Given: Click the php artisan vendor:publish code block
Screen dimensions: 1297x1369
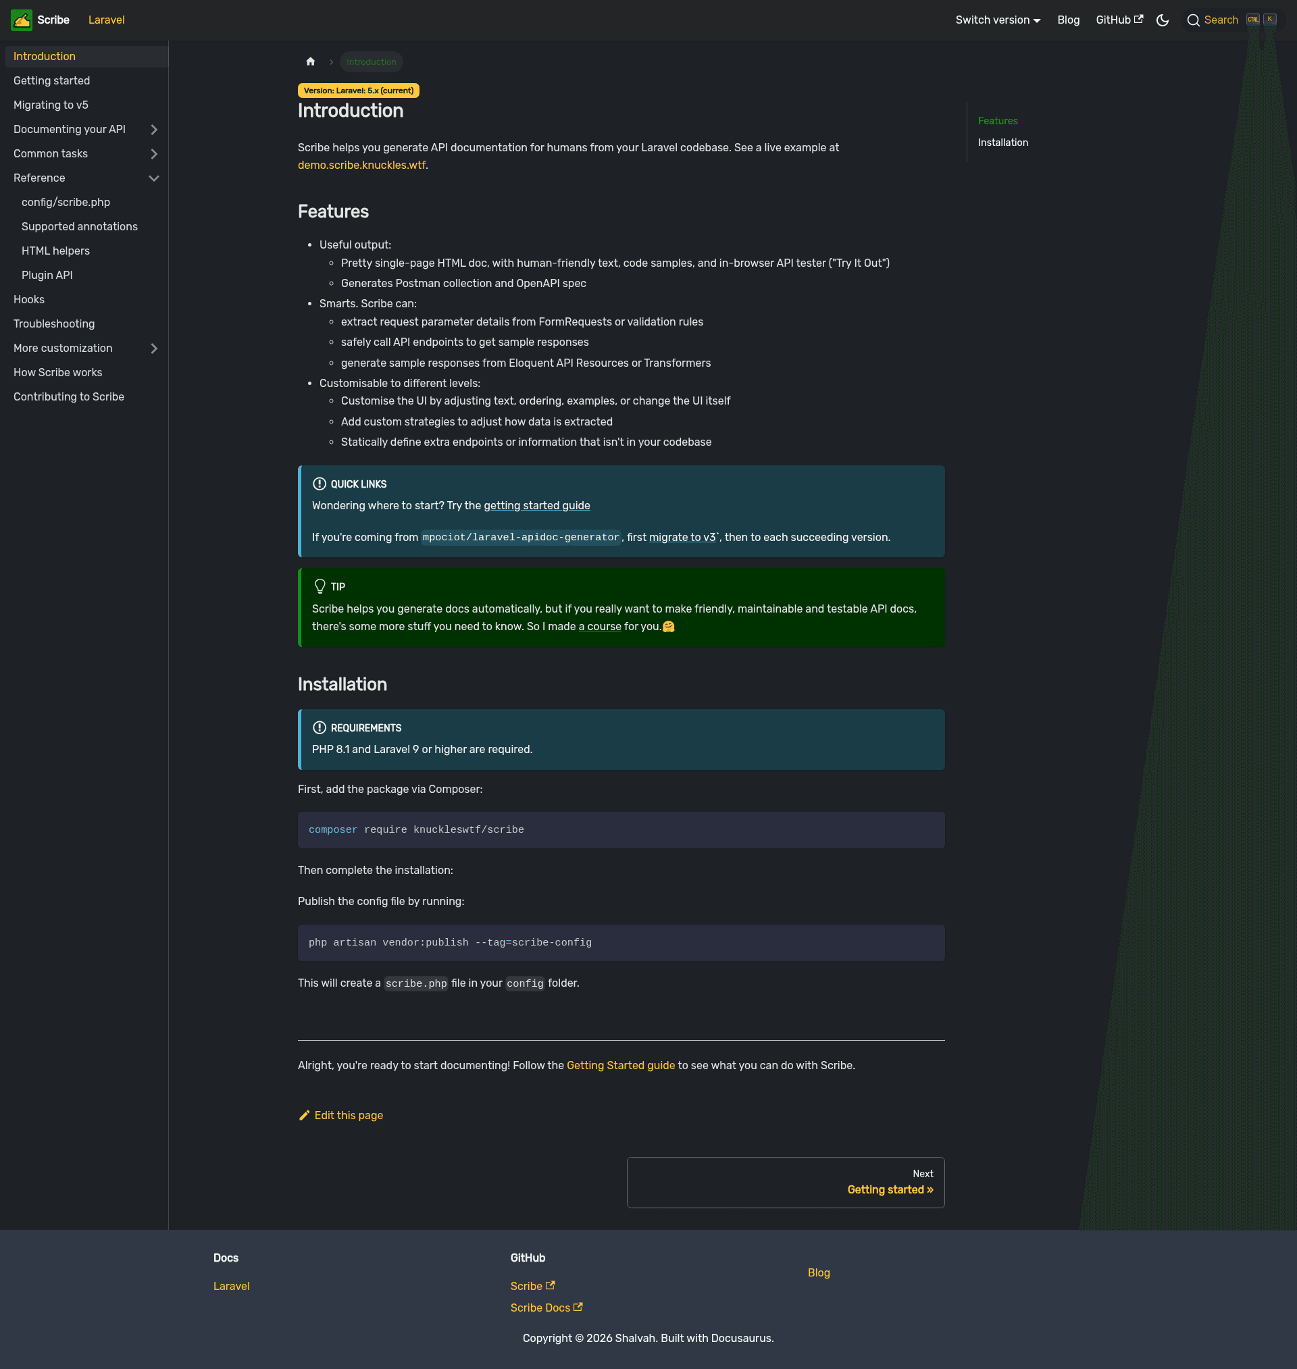Looking at the screenshot, I should tap(621, 943).
